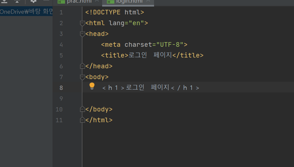The width and height of the screenshot is (294, 167).
Task: Click the <title> opening tag
Action: (115, 56)
